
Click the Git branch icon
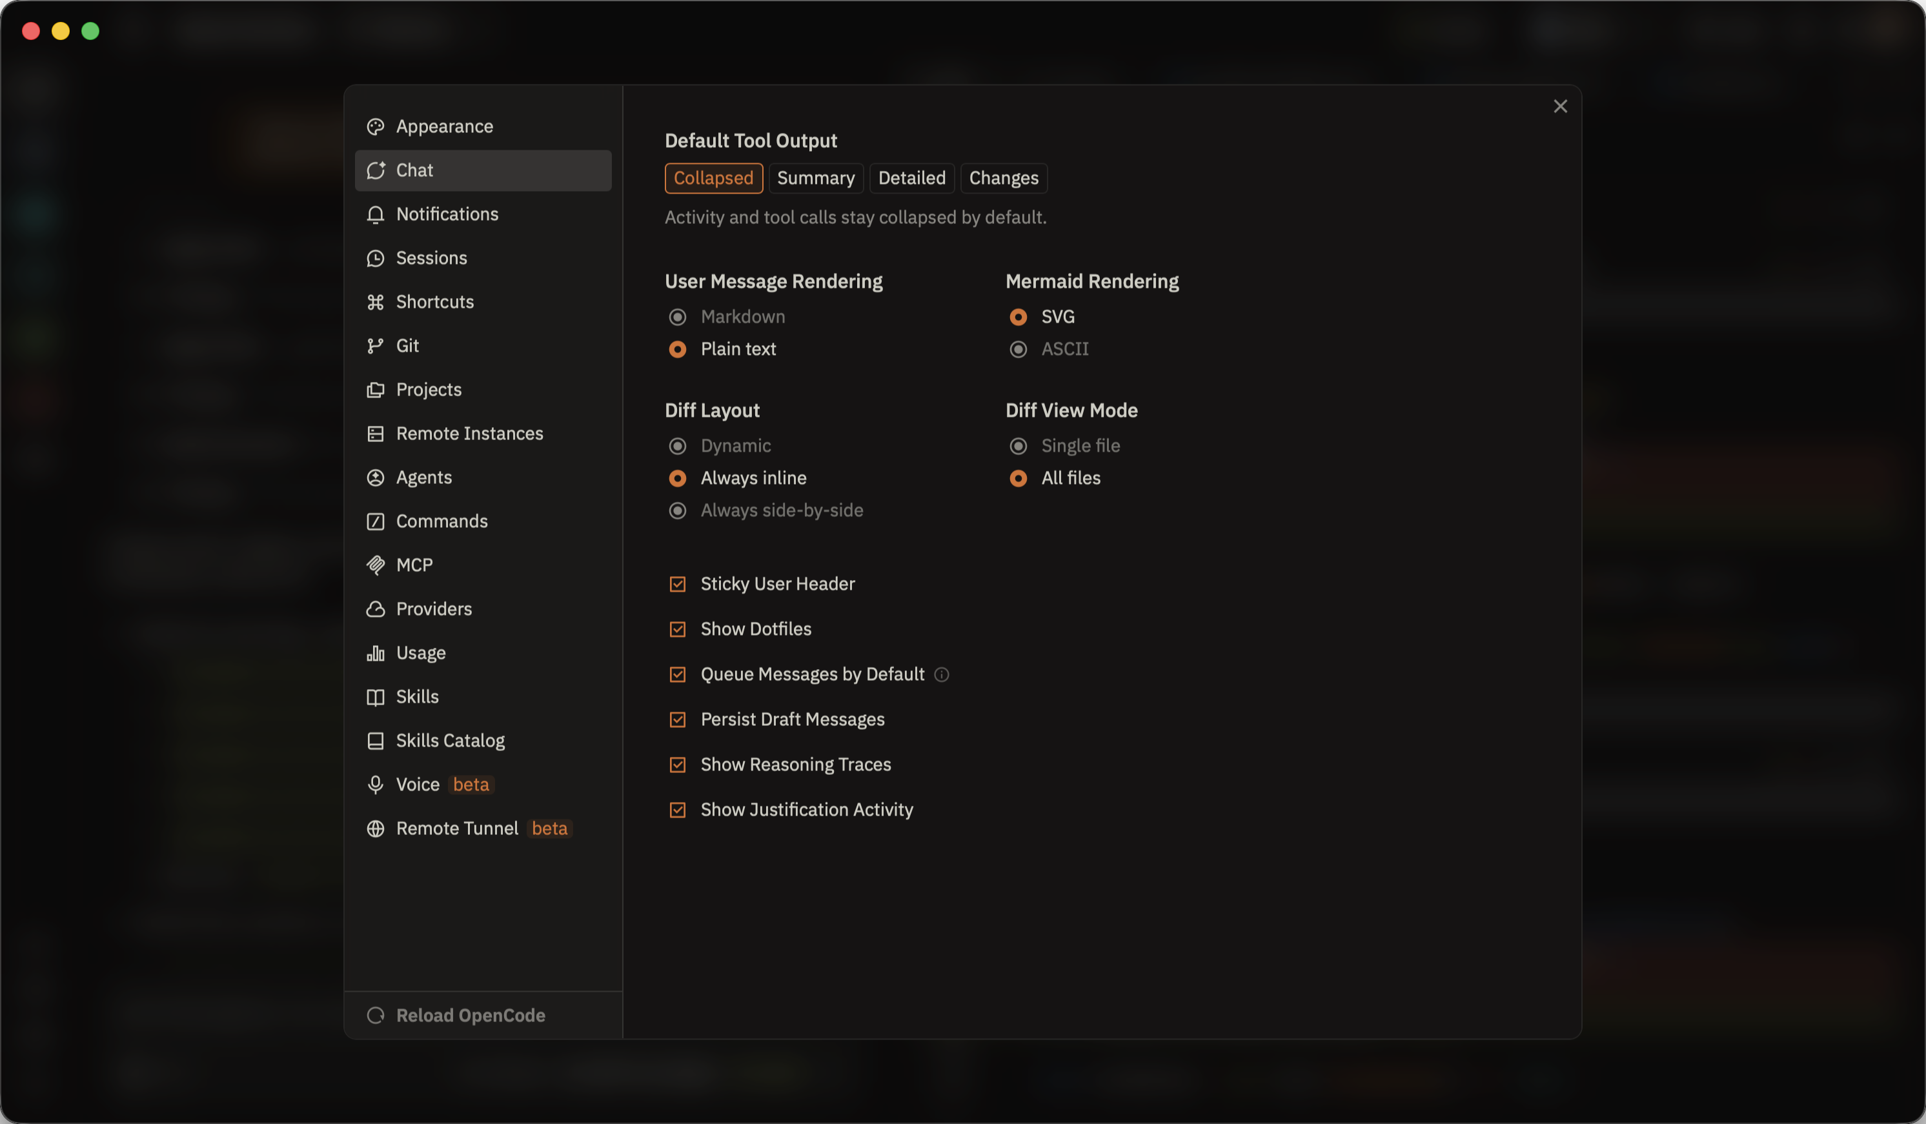375,346
